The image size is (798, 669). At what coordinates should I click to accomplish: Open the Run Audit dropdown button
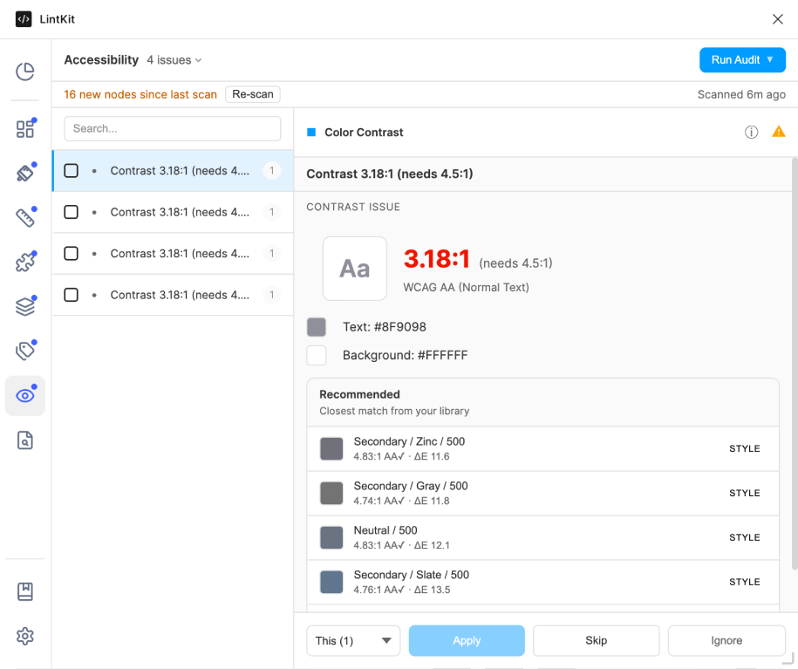(x=742, y=60)
